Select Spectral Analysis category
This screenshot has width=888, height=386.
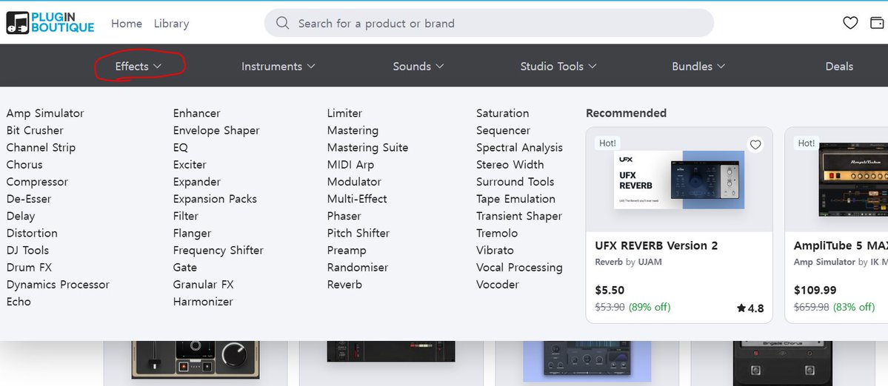[x=519, y=147]
